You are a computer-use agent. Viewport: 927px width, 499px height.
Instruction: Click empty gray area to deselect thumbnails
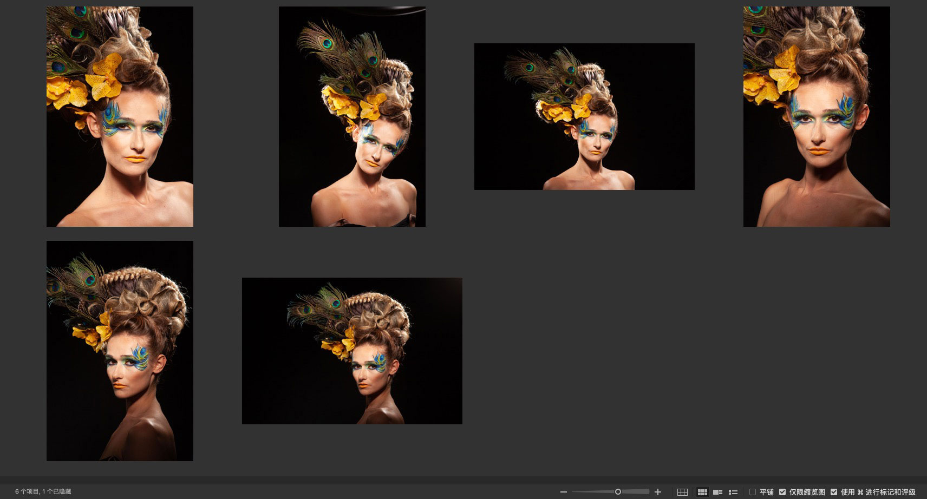point(650,352)
